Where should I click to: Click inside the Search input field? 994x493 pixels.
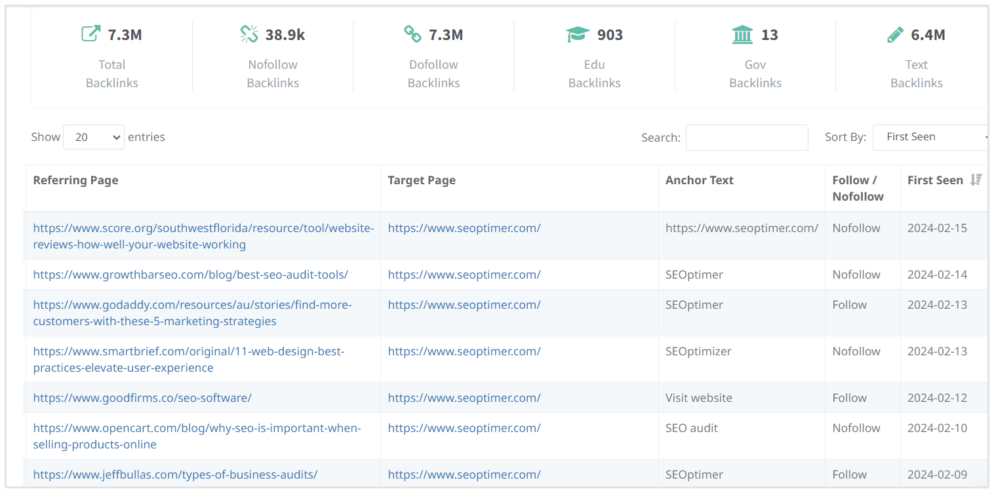[x=747, y=138]
